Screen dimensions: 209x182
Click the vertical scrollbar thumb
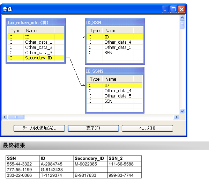182,25
